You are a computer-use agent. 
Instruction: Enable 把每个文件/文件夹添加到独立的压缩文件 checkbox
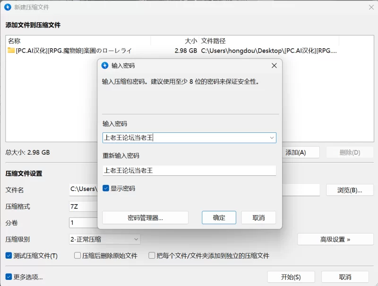coord(152,255)
